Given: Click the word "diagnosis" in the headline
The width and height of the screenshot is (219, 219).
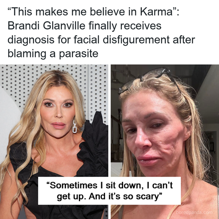Looking at the screenshot, I should (31, 40).
